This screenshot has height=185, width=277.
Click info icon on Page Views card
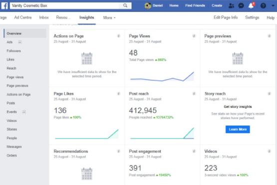pos(194,36)
